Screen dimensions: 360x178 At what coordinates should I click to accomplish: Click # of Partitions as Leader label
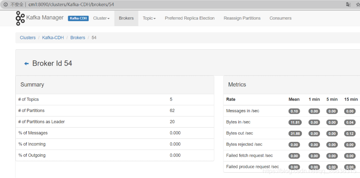point(42,121)
